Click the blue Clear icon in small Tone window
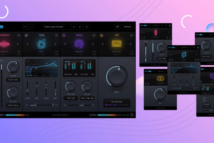 [184, 55]
